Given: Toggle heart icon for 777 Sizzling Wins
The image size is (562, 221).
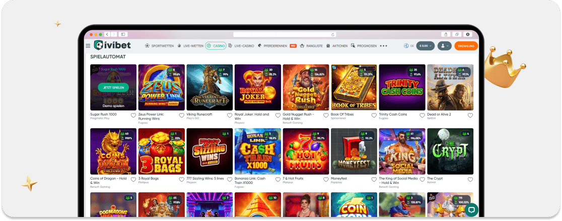Looking at the screenshot, I should 230,179.
